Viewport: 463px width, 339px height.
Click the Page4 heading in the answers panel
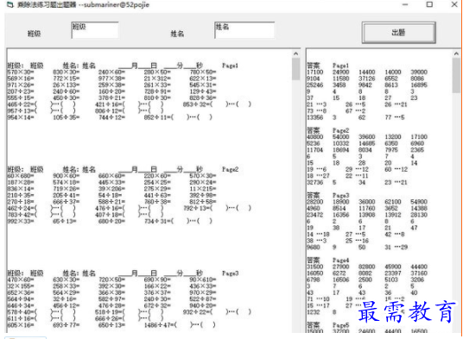(340, 260)
